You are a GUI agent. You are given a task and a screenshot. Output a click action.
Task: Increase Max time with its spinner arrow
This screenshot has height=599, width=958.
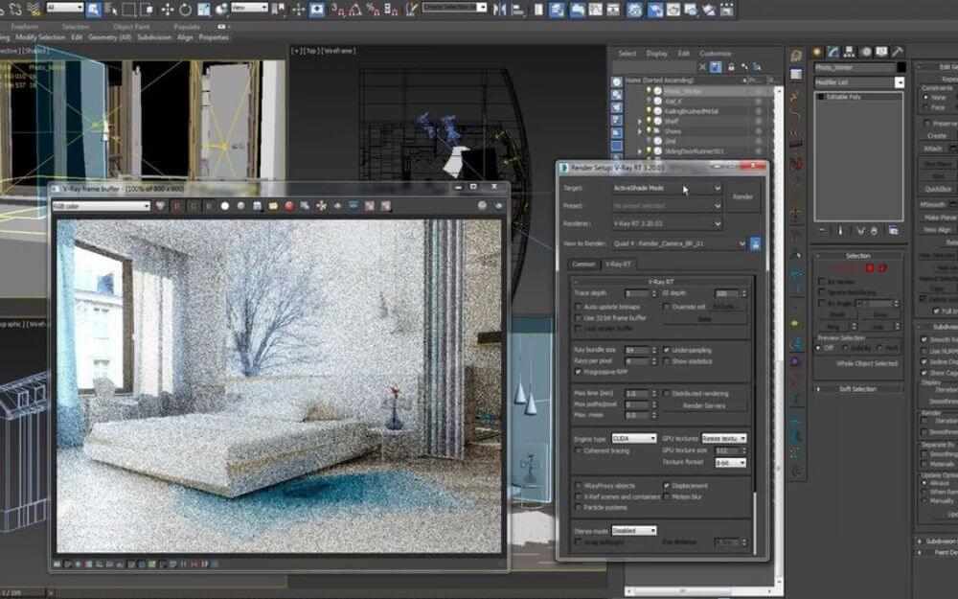pyautogui.click(x=655, y=389)
